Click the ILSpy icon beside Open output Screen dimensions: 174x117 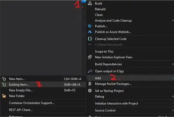click(90, 71)
